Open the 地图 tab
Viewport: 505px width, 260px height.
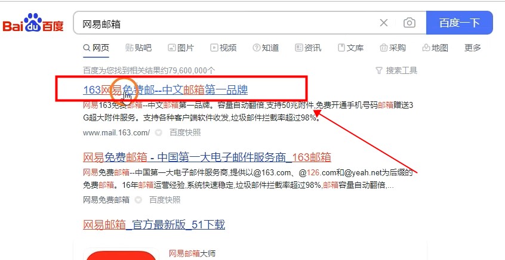click(x=435, y=48)
